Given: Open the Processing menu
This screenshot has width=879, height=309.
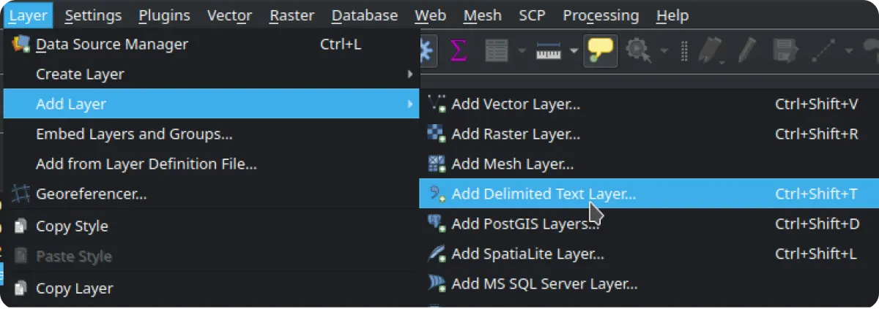Looking at the screenshot, I should coord(601,15).
